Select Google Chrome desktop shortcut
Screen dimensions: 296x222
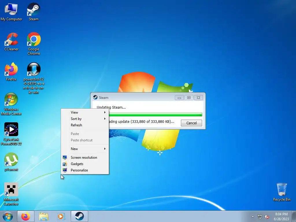34,44
